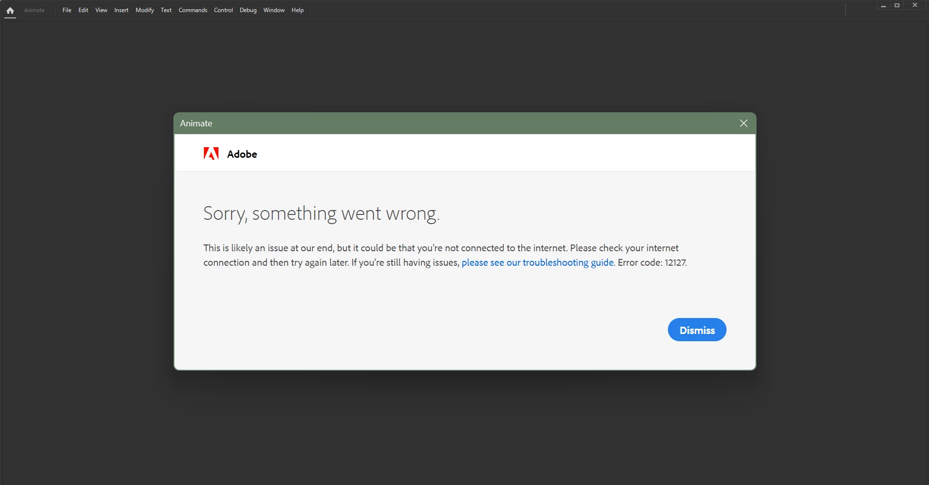Open the View menu
Viewport: 929px width, 485px height.
(x=101, y=10)
